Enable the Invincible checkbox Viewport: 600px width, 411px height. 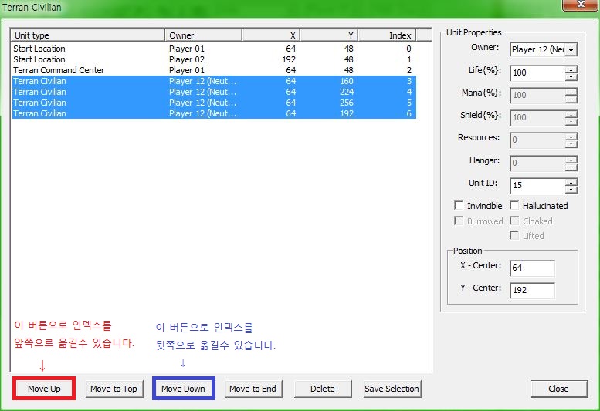pyautogui.click(x=459, y=205)
